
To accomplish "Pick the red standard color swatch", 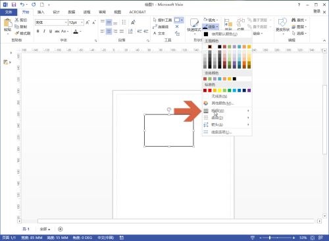I will [210, 90].
